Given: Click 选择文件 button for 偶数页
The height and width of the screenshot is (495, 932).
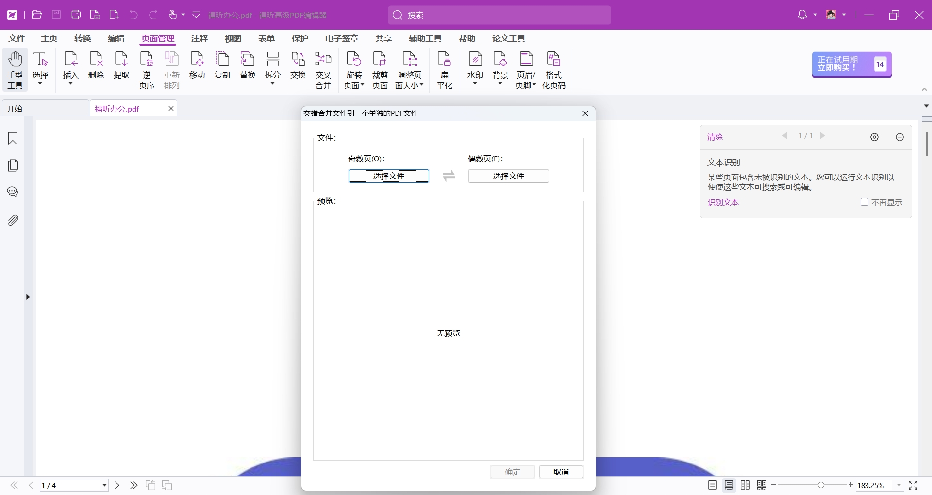Looking at the screenshot, I should [x=508, y=176].
